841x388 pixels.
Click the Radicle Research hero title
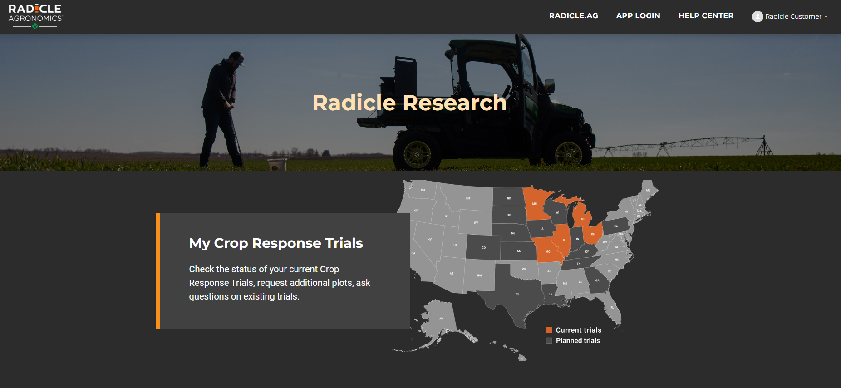[x=409, y=103]
